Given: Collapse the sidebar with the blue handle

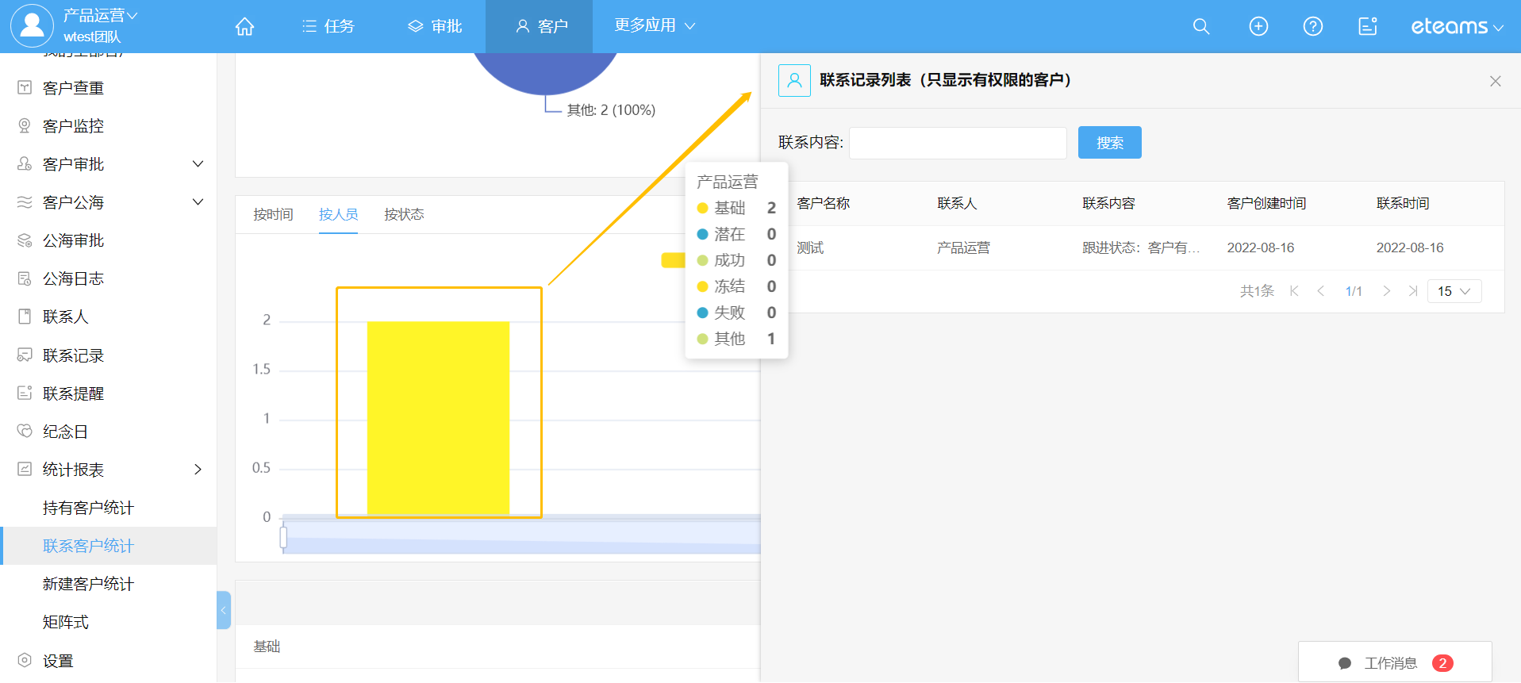Looking at the screenshot, I should coord(223,610).
